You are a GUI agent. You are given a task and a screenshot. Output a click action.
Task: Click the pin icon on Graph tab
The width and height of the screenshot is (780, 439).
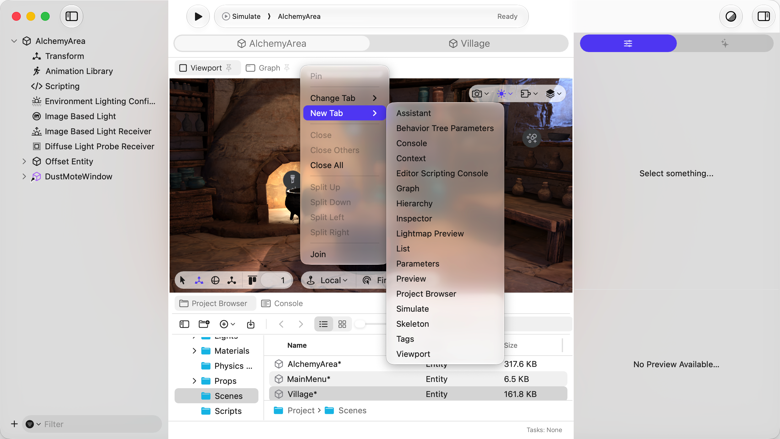pos(287,68)
